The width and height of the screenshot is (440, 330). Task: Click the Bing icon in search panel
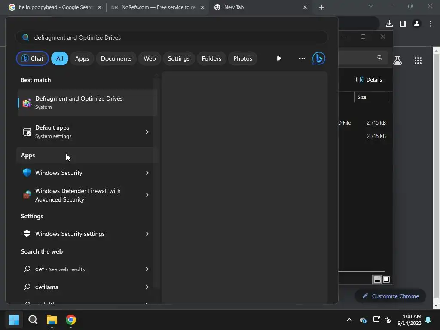click(x=318, y=58)
